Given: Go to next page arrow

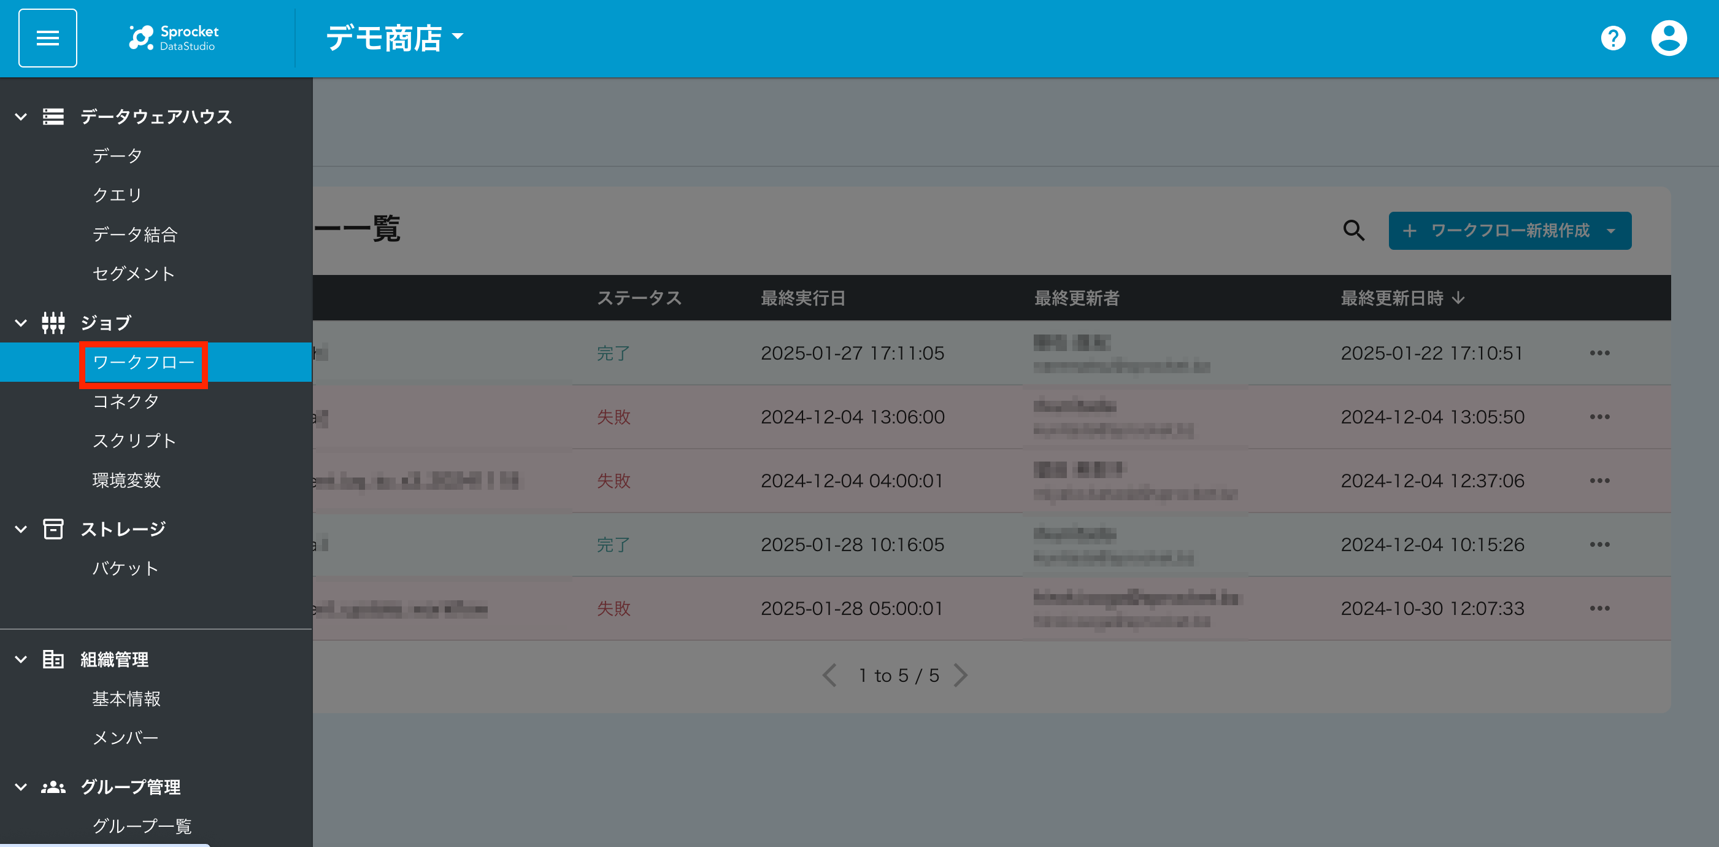Looking at the screenshot, I should (x=960, y=676).
